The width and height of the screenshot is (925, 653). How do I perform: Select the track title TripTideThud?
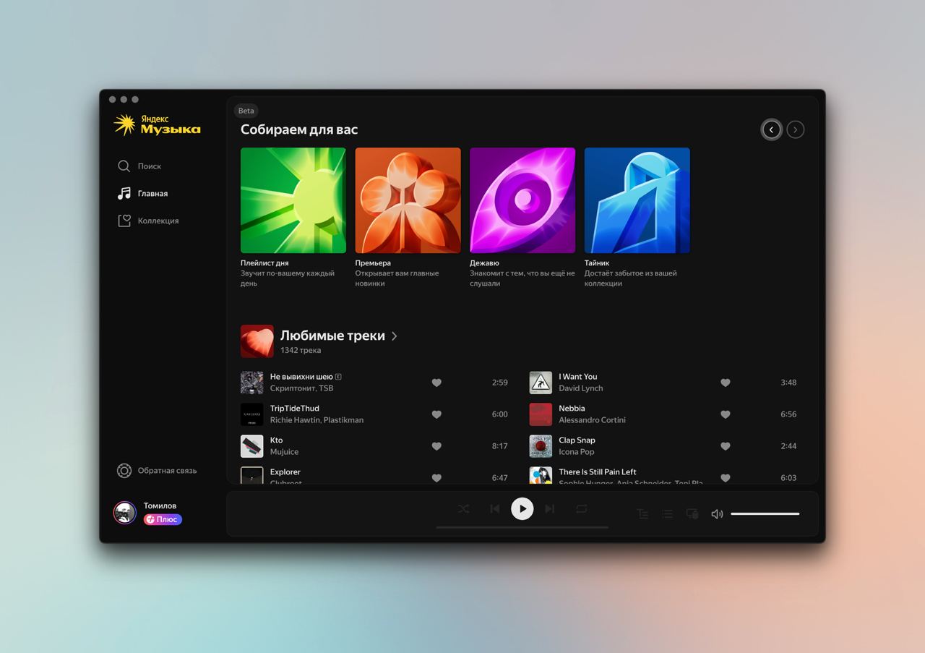(x=295, y=409)
